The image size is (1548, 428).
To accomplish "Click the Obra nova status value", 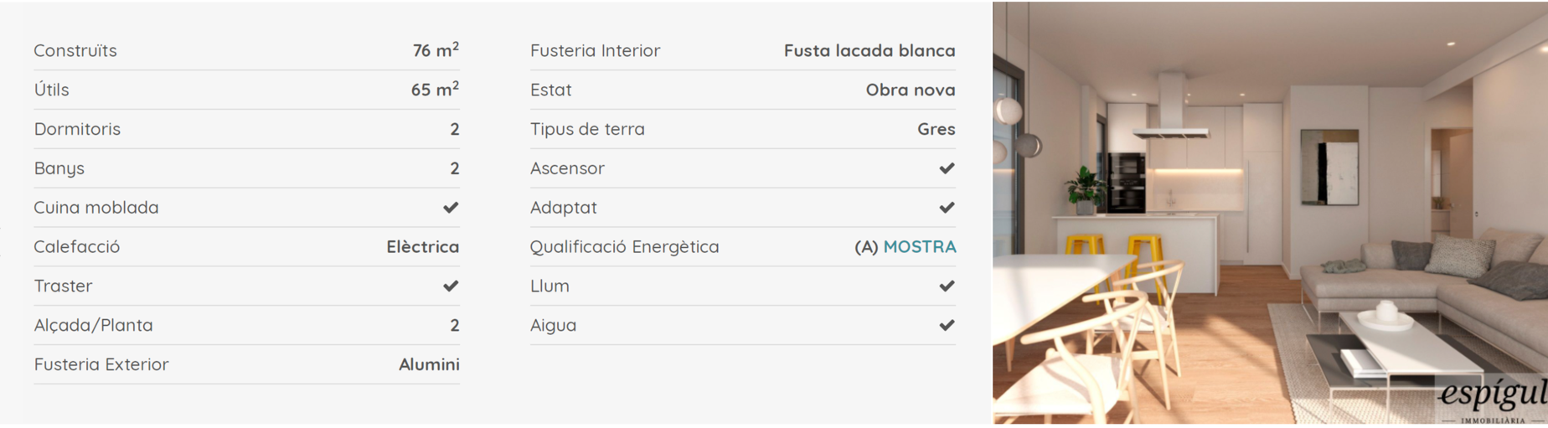I will (x=911, y=90).
